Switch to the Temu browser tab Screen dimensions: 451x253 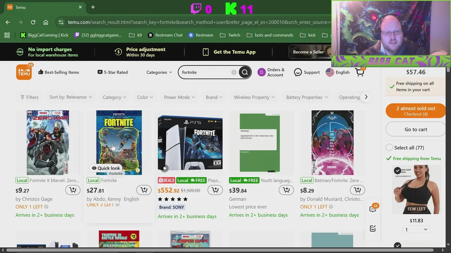[x=45, y=7]
